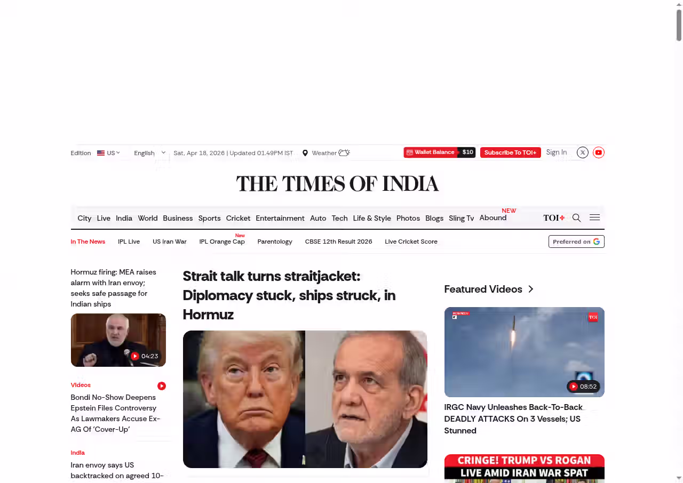683x483 pixels.
Task: Expand Featured Videos chevron arrow
Action: [x=530, y=289]
